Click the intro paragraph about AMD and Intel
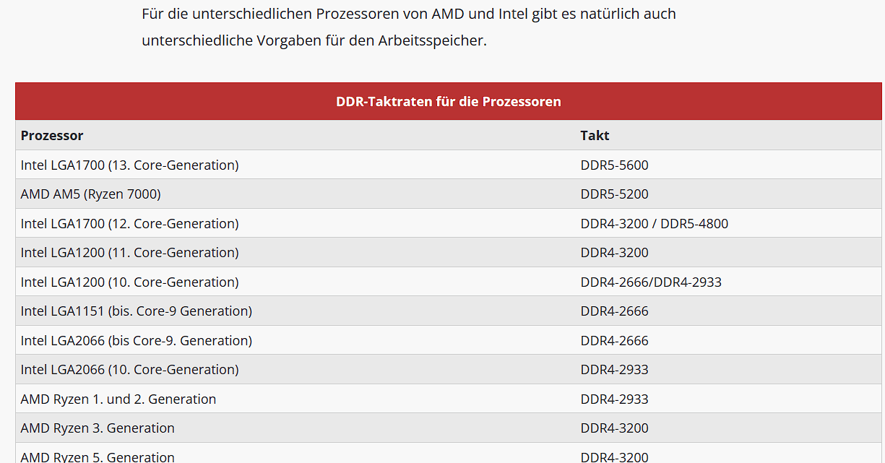 (409, 27)
